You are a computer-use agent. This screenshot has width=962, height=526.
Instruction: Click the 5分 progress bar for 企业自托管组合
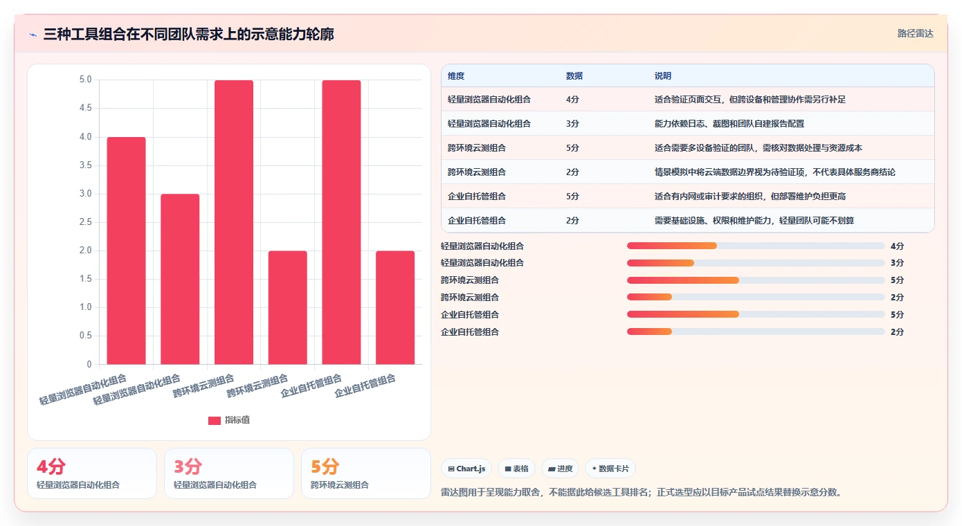pos(756,314)
